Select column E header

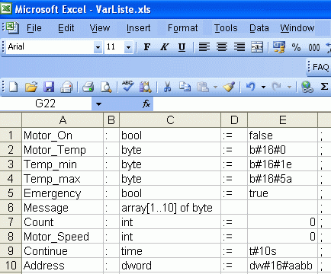[282, 119]
